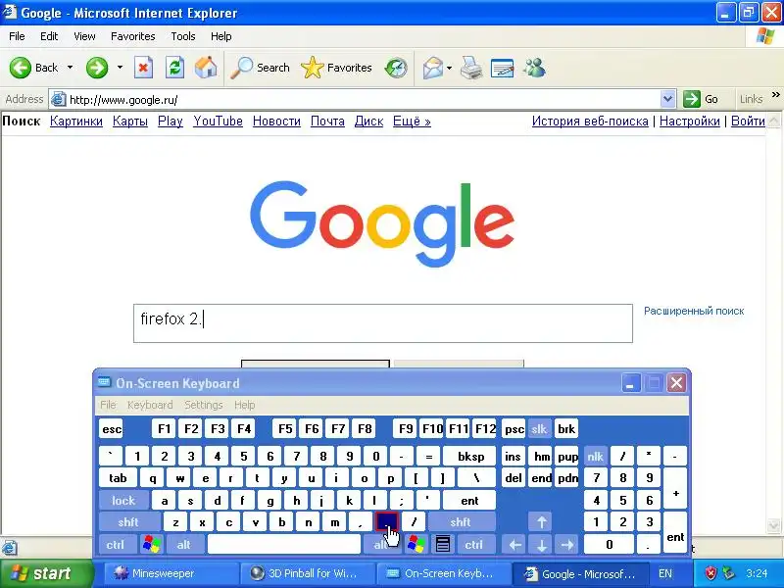Screen dimensions: 784x588
Task: Click the page scrollbar down arrow
Action: click(774, 526)
